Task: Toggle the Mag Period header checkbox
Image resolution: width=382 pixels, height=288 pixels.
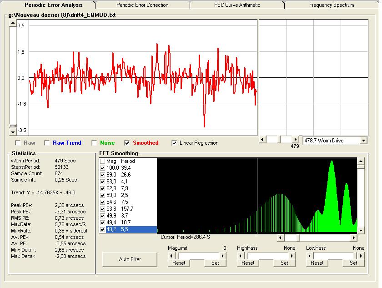Action: [103, 162]
